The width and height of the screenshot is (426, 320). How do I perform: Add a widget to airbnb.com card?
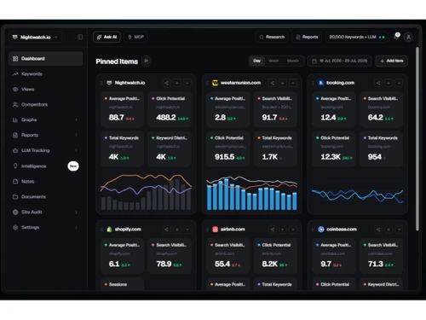pyautogui.click(x=283, y=230)
